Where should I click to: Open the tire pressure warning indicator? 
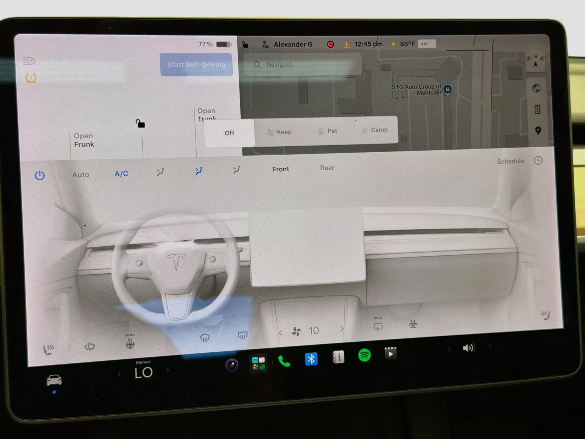31,78
